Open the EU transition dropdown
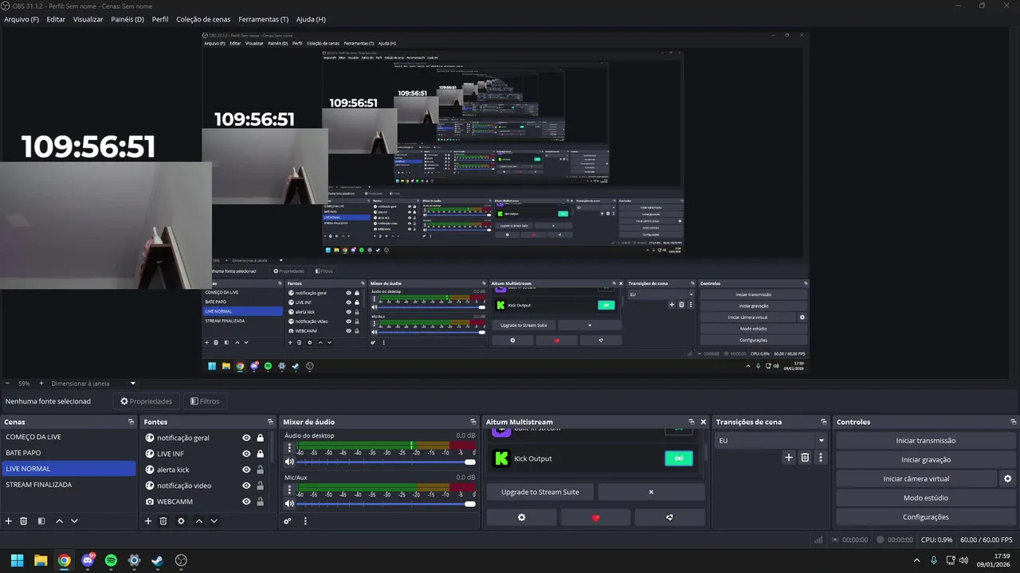The height and width of the screenshot is (573, 1020). 771,440
